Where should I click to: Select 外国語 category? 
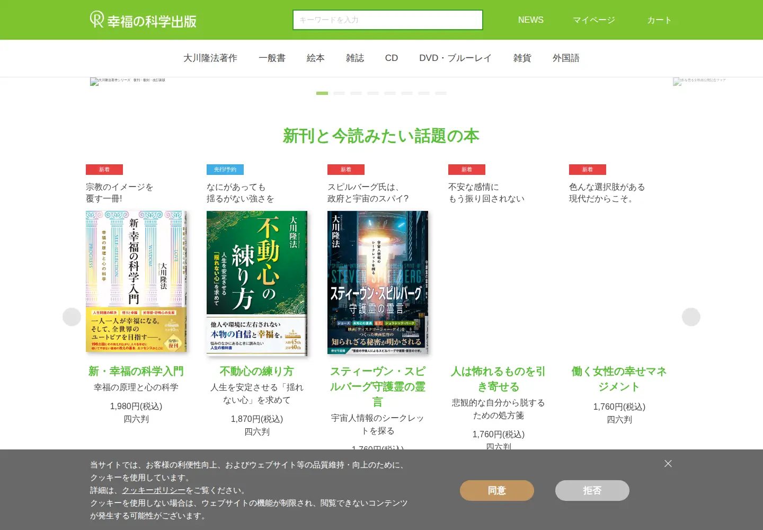[566, 58]
